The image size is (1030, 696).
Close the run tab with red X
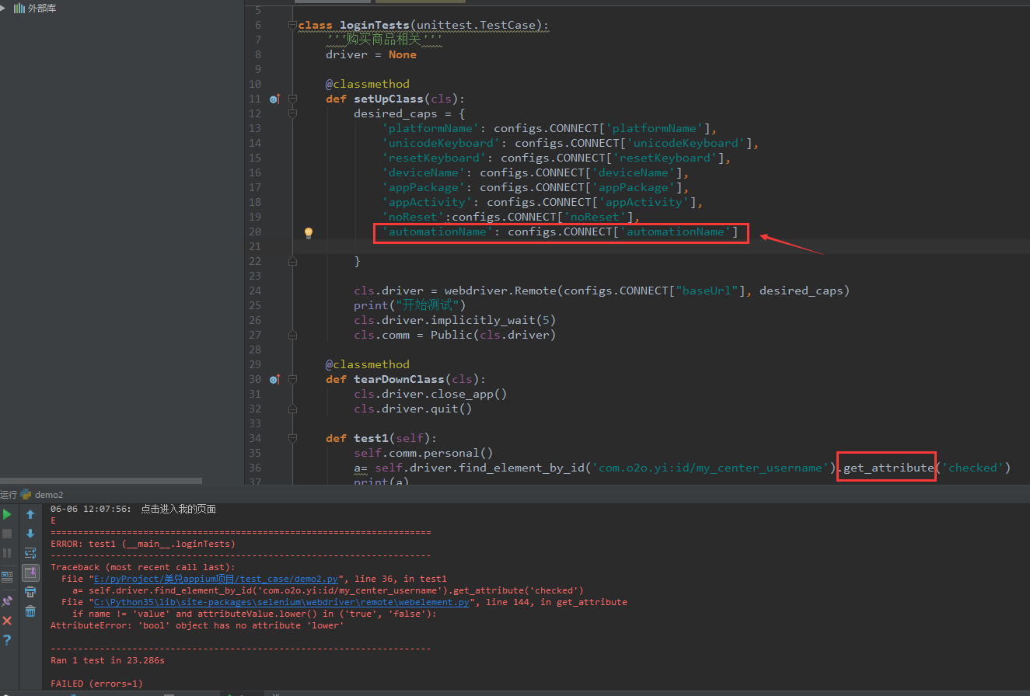coord(7,621)
